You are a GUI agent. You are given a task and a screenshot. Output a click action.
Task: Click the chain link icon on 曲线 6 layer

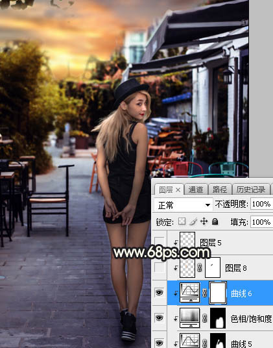[x=204, y=293]
